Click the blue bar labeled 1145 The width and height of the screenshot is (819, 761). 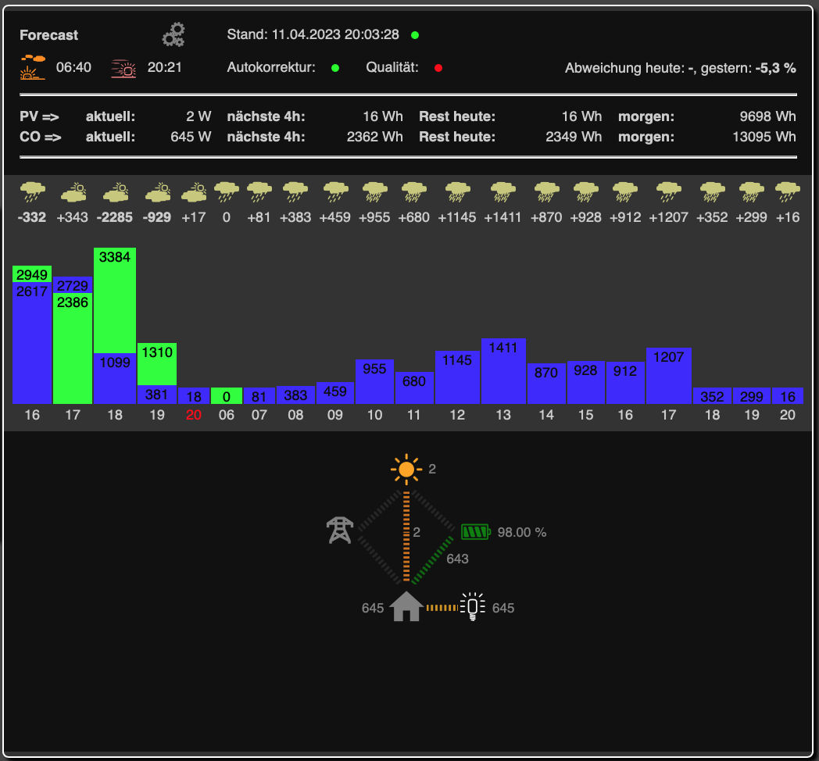click(457, 377)
